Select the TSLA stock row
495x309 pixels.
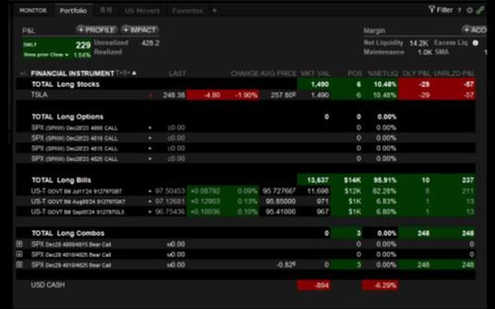click(x=39, y=95)
